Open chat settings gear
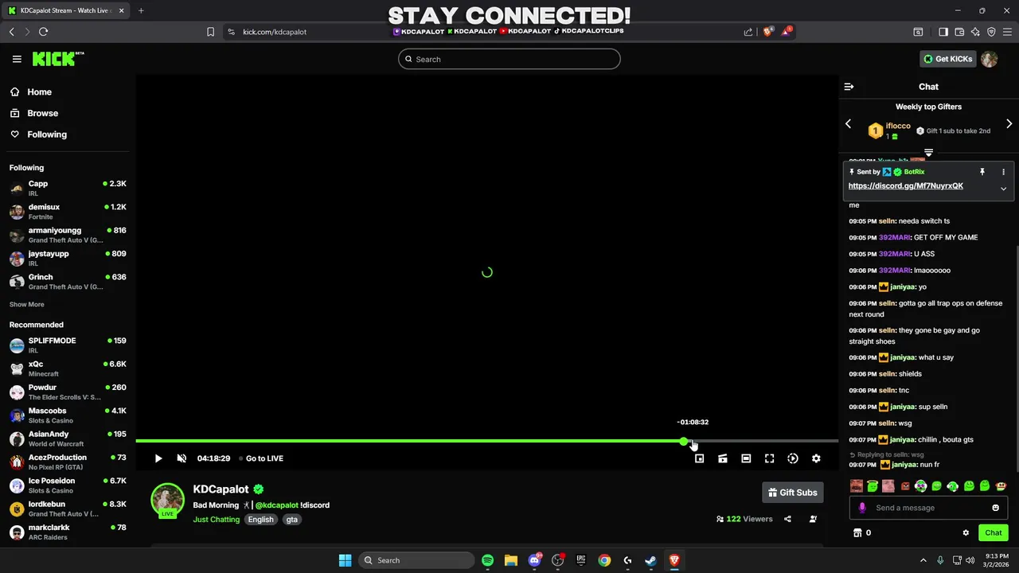Image resolution: width=1019 pixels, height=573 pixels. click(x=966, y=533)
